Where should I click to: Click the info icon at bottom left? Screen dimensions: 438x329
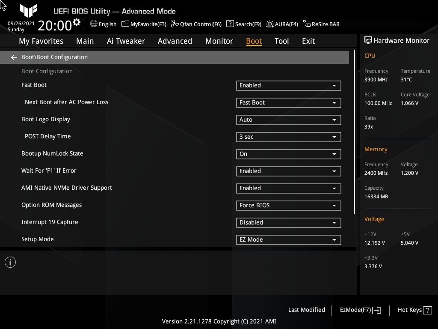coord(10,262)
